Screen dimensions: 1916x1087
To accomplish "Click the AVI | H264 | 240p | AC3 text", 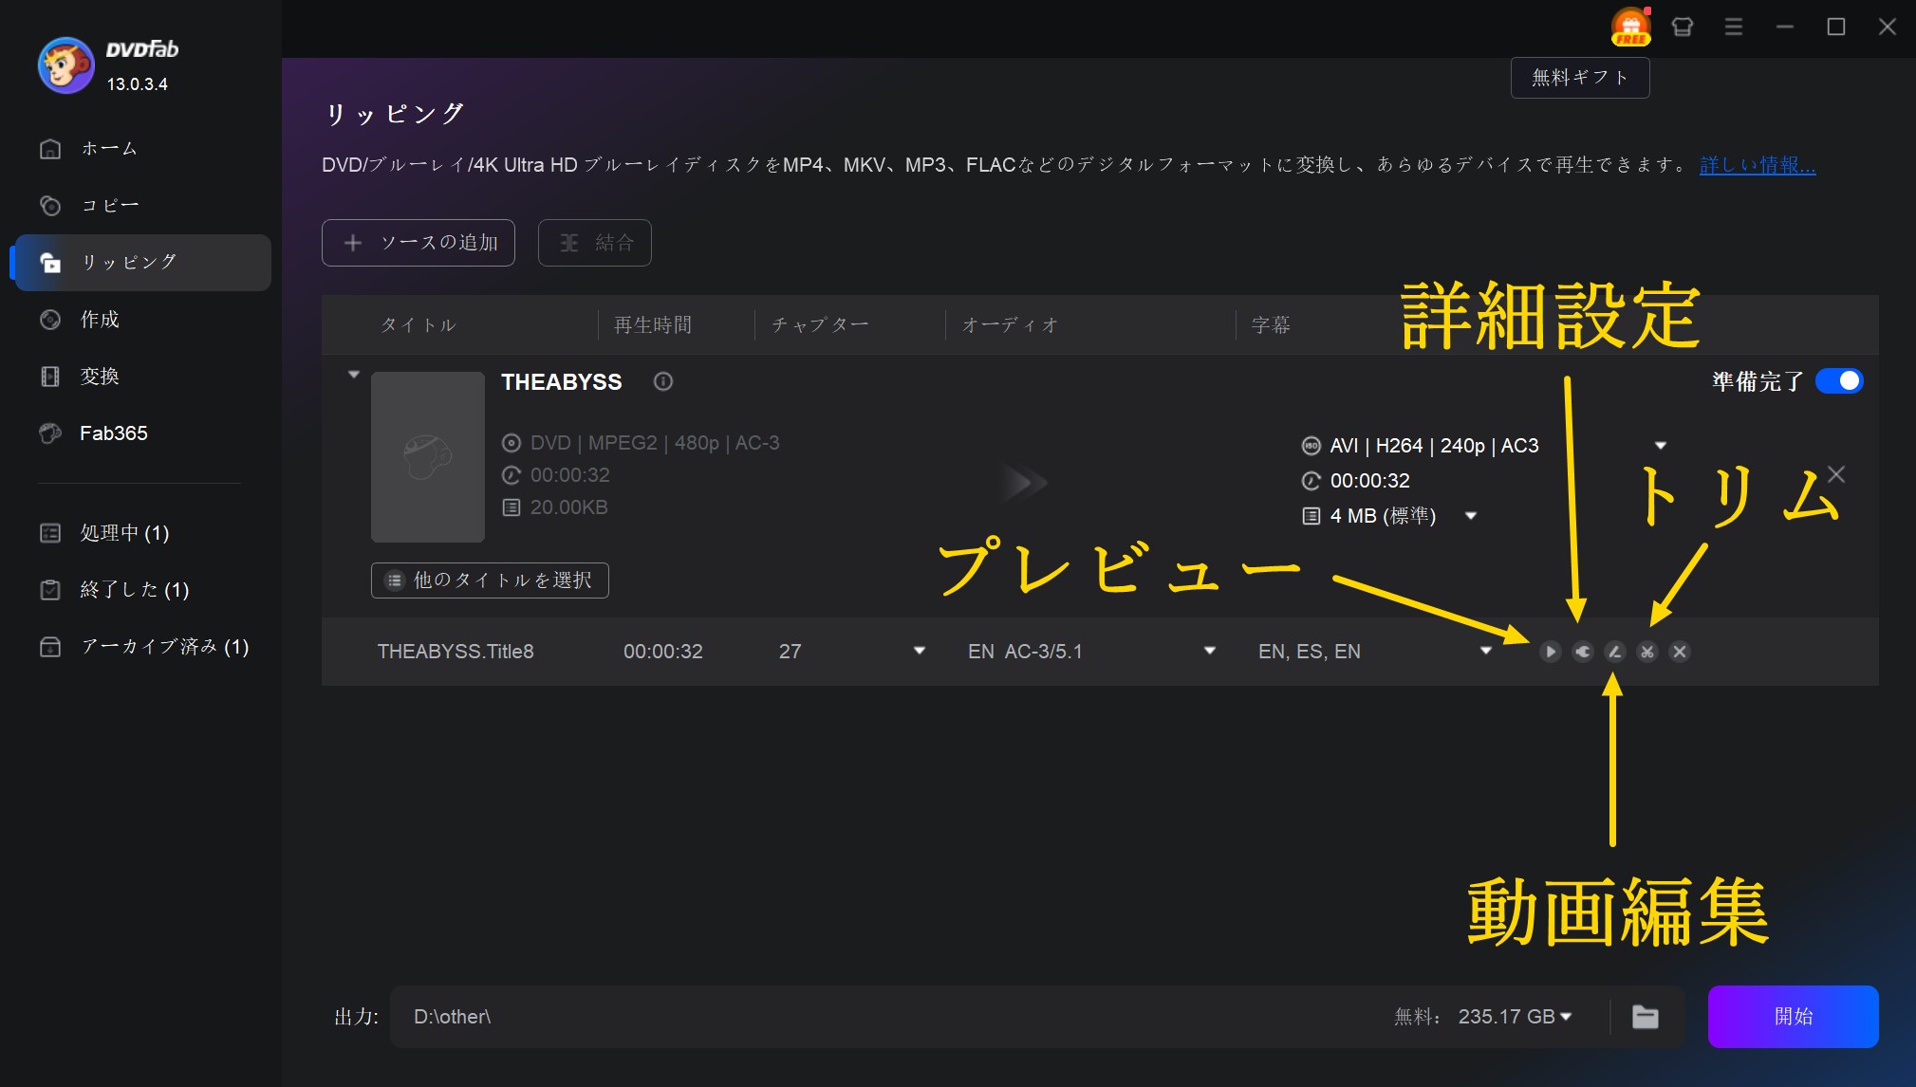I will tap(1434, 446).
